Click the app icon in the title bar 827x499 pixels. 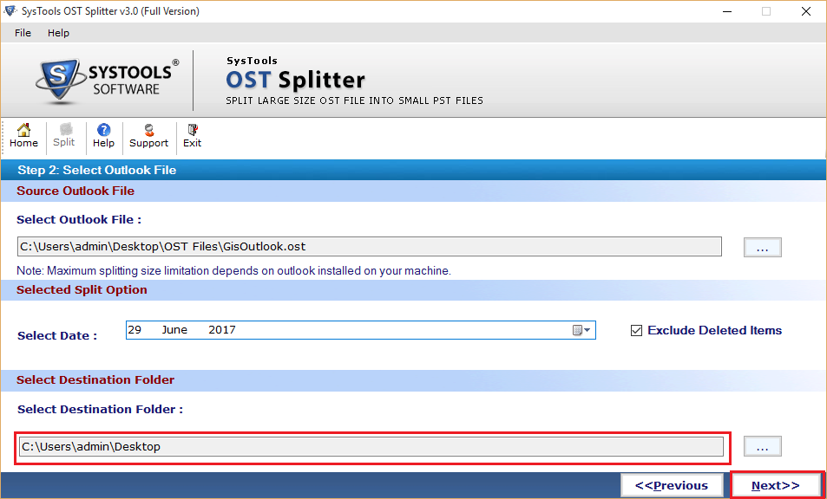tap(10, 11)
